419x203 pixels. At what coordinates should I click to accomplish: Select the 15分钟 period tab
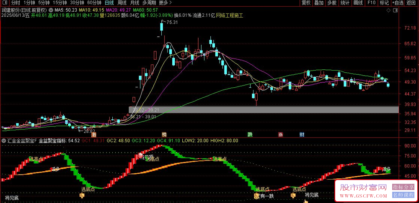point(59,3)
